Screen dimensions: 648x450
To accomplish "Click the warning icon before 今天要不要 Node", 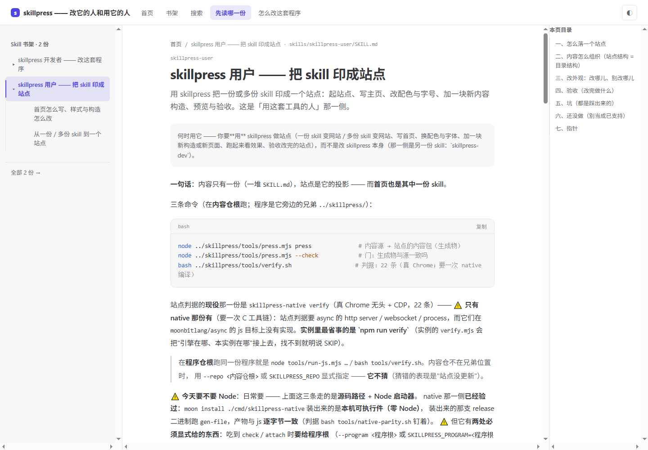I will [175, 396].
